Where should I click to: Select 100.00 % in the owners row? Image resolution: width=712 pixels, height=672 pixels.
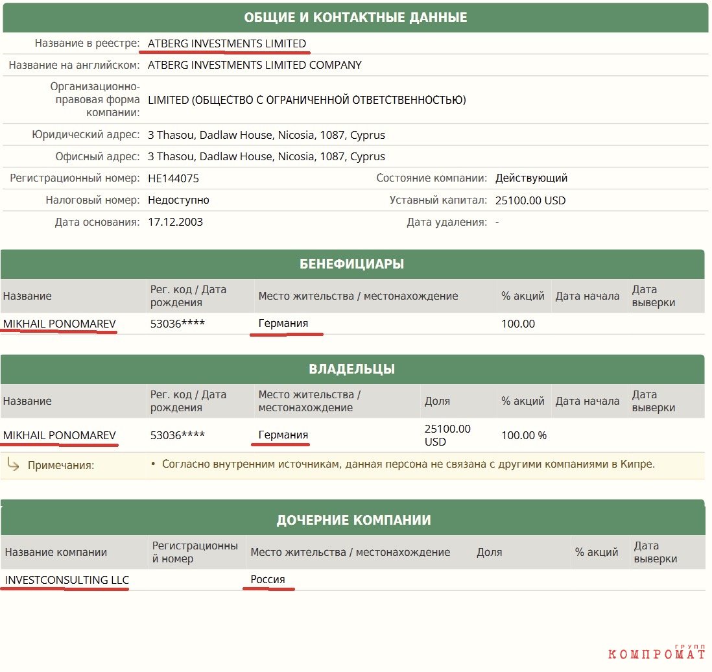(x=524, y=435)
